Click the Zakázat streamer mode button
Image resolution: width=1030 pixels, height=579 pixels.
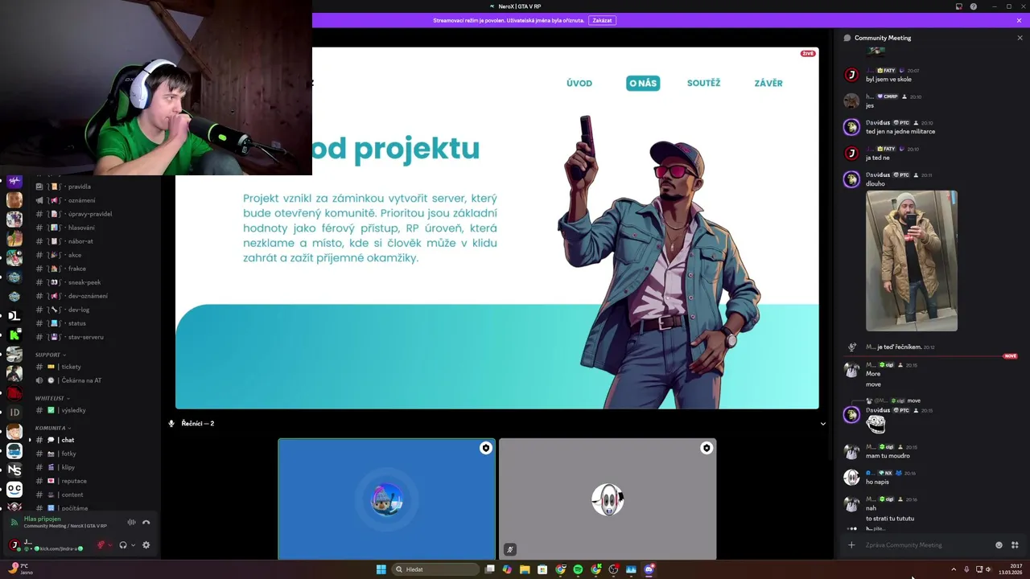[602, 20]
